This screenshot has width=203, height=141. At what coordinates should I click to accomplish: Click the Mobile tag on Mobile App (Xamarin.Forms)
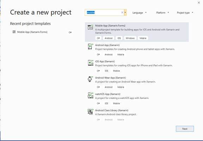(143, 38)
